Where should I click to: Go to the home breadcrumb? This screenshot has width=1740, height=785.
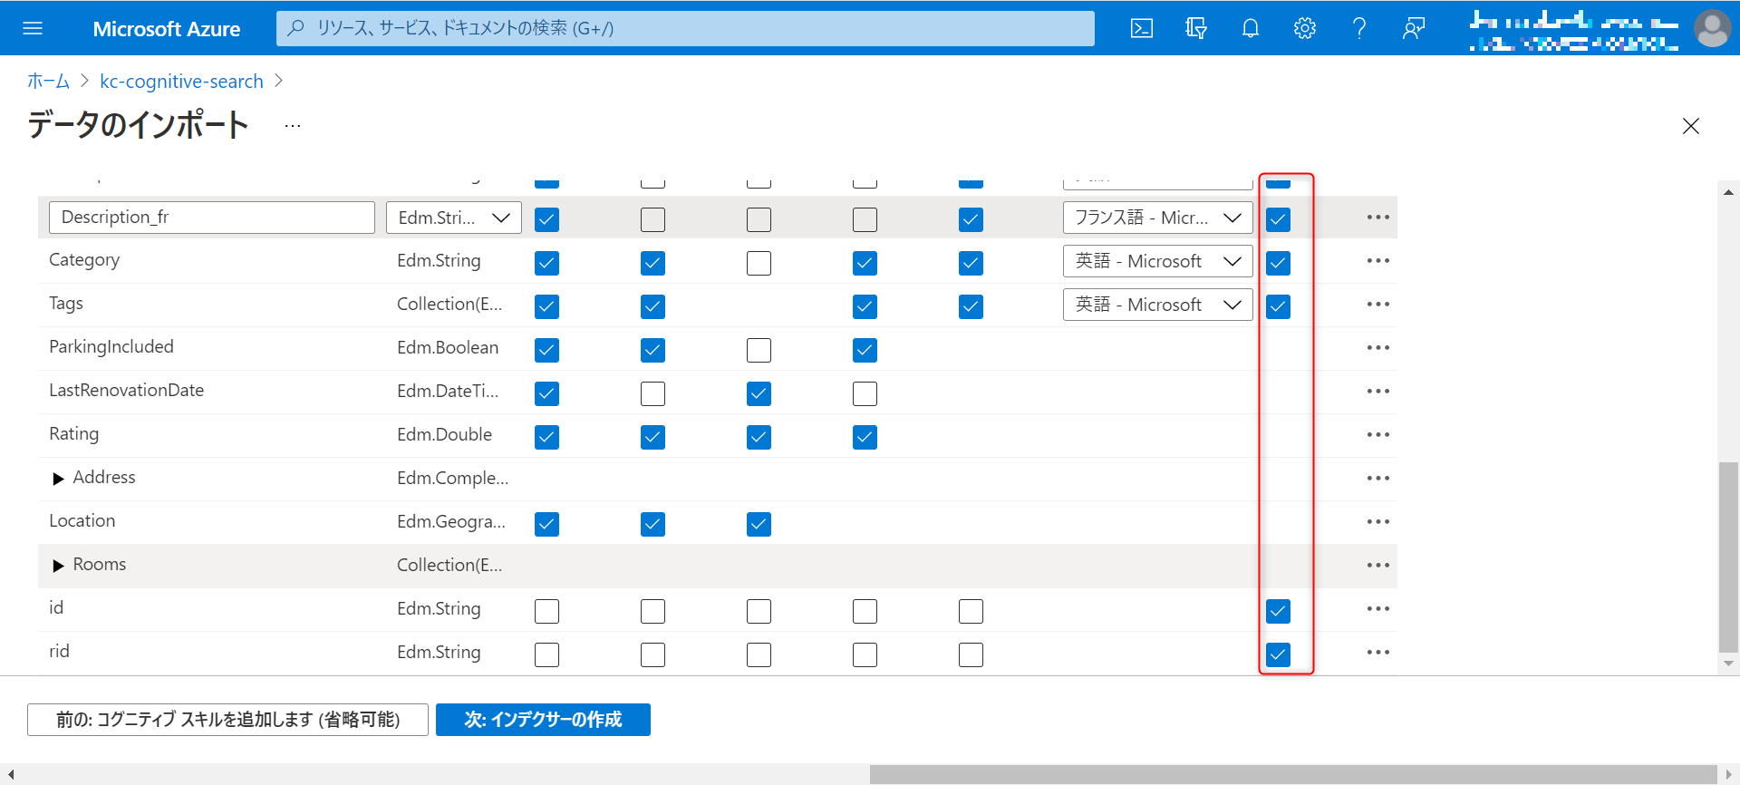[x=48, y=82]
